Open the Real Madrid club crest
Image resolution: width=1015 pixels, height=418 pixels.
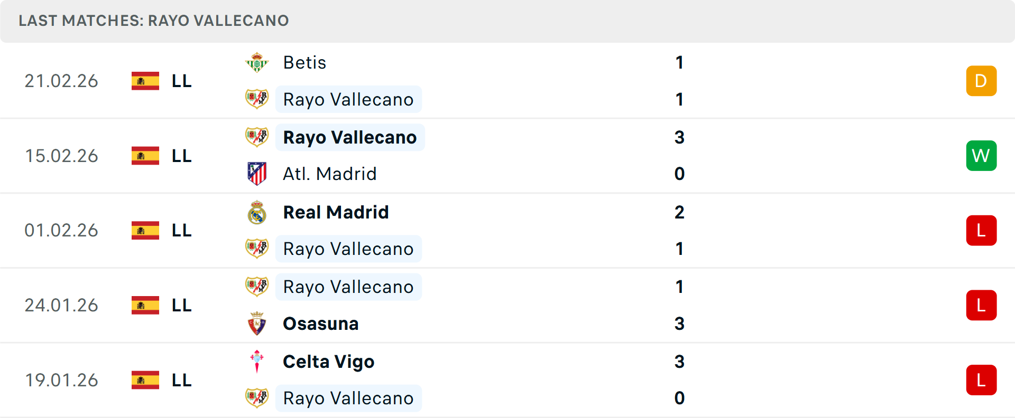pyautogui.click(x=257, y=212)
